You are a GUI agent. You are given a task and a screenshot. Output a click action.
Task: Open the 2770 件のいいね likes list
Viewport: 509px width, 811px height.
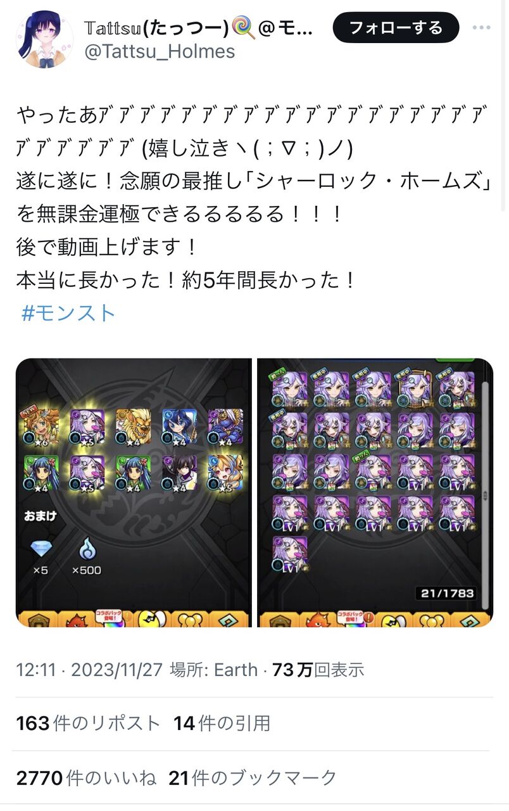pyautogui.click(x=86, y=777)
